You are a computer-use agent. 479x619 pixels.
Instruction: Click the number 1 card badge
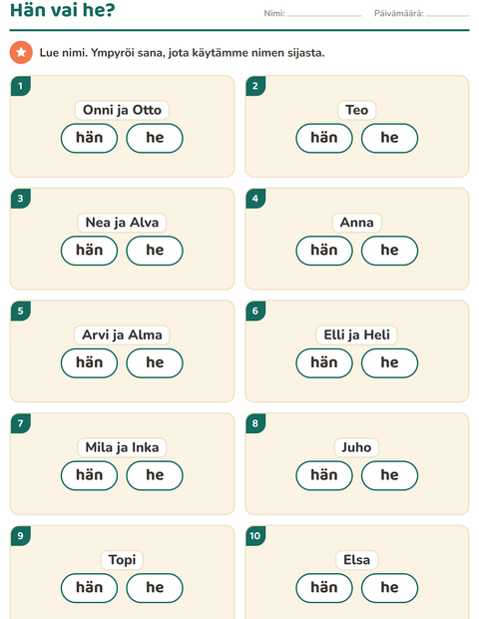[x=21, y=86]
